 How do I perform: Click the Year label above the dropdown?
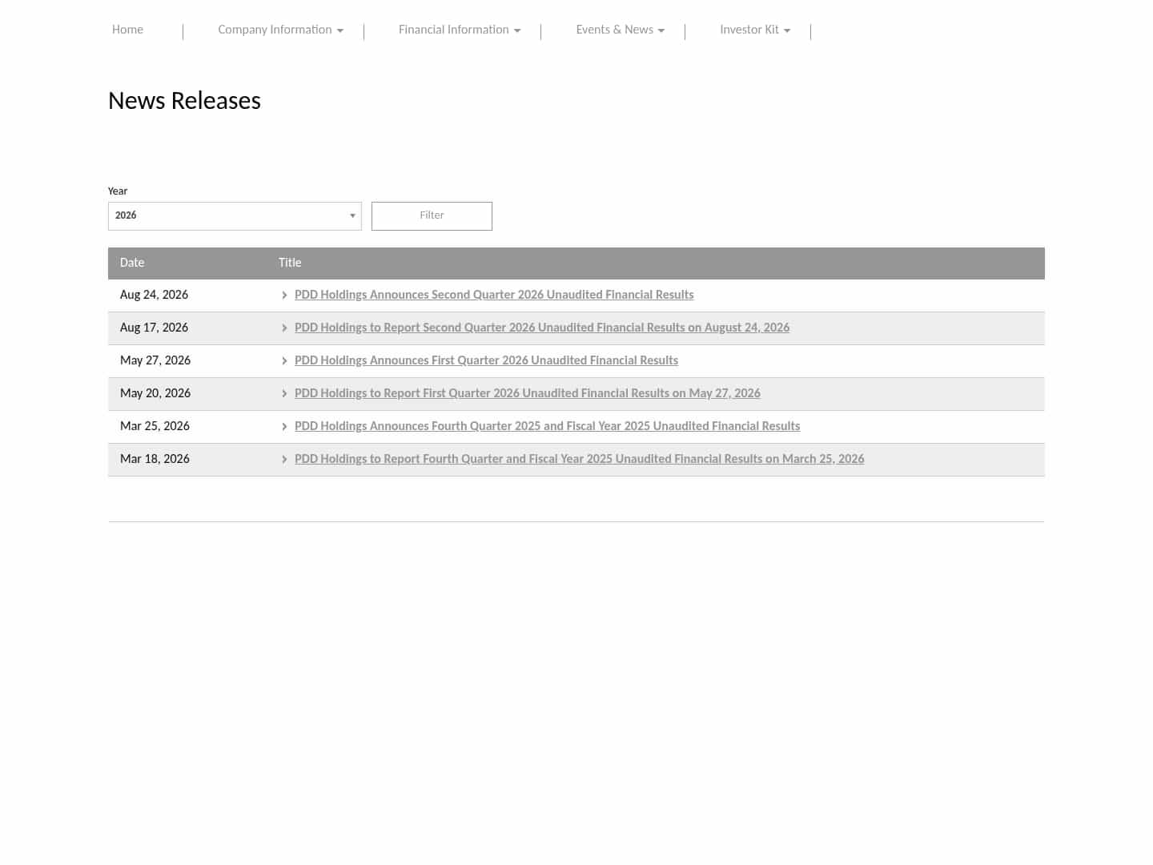pos(118,191)
